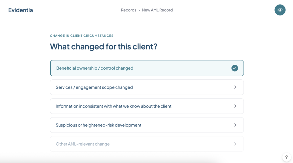Click the breadcrumb separator arrow

click(x=139, y=10)
